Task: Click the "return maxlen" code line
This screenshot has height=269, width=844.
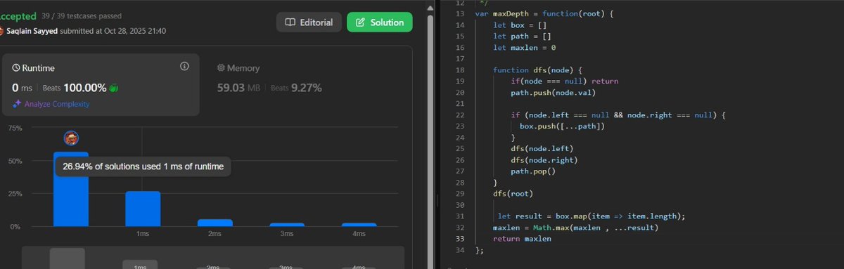Action: [x=523, y=239]
